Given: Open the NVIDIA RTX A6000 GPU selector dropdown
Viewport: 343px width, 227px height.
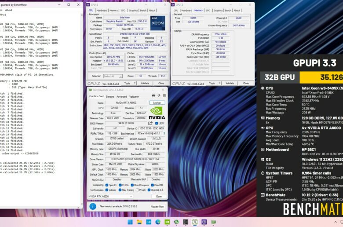Looking at the screenshot, I should click(110, 196).
